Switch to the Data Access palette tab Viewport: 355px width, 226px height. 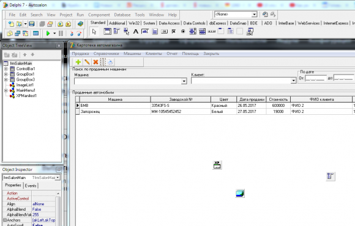pos(169,23)
